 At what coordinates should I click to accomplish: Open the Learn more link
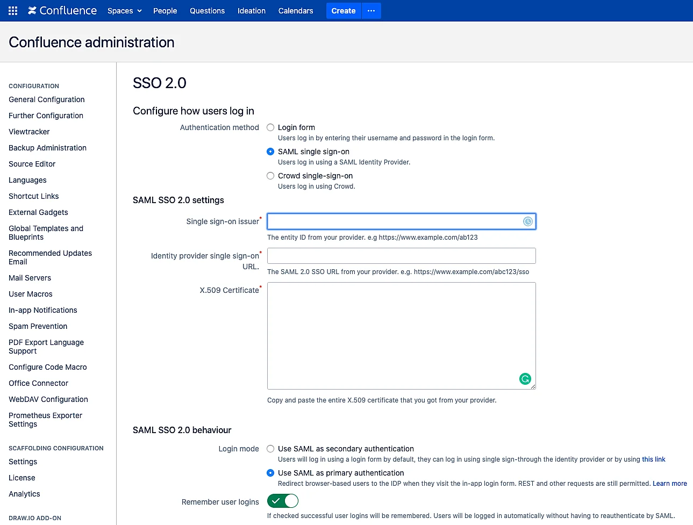[670, 484]
